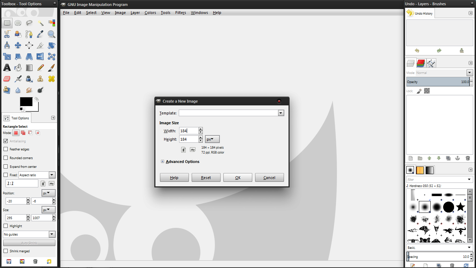Select the Scale tool
The width and height of the screenshot is (476, 268).
(7, 57)
